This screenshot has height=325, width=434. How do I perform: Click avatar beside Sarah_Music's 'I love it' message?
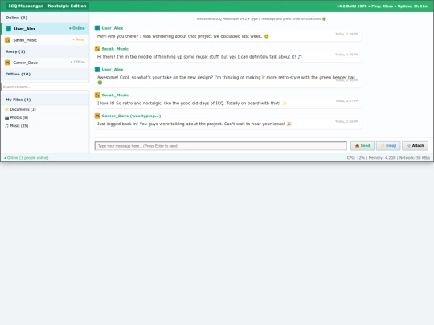tap(97, 95)
